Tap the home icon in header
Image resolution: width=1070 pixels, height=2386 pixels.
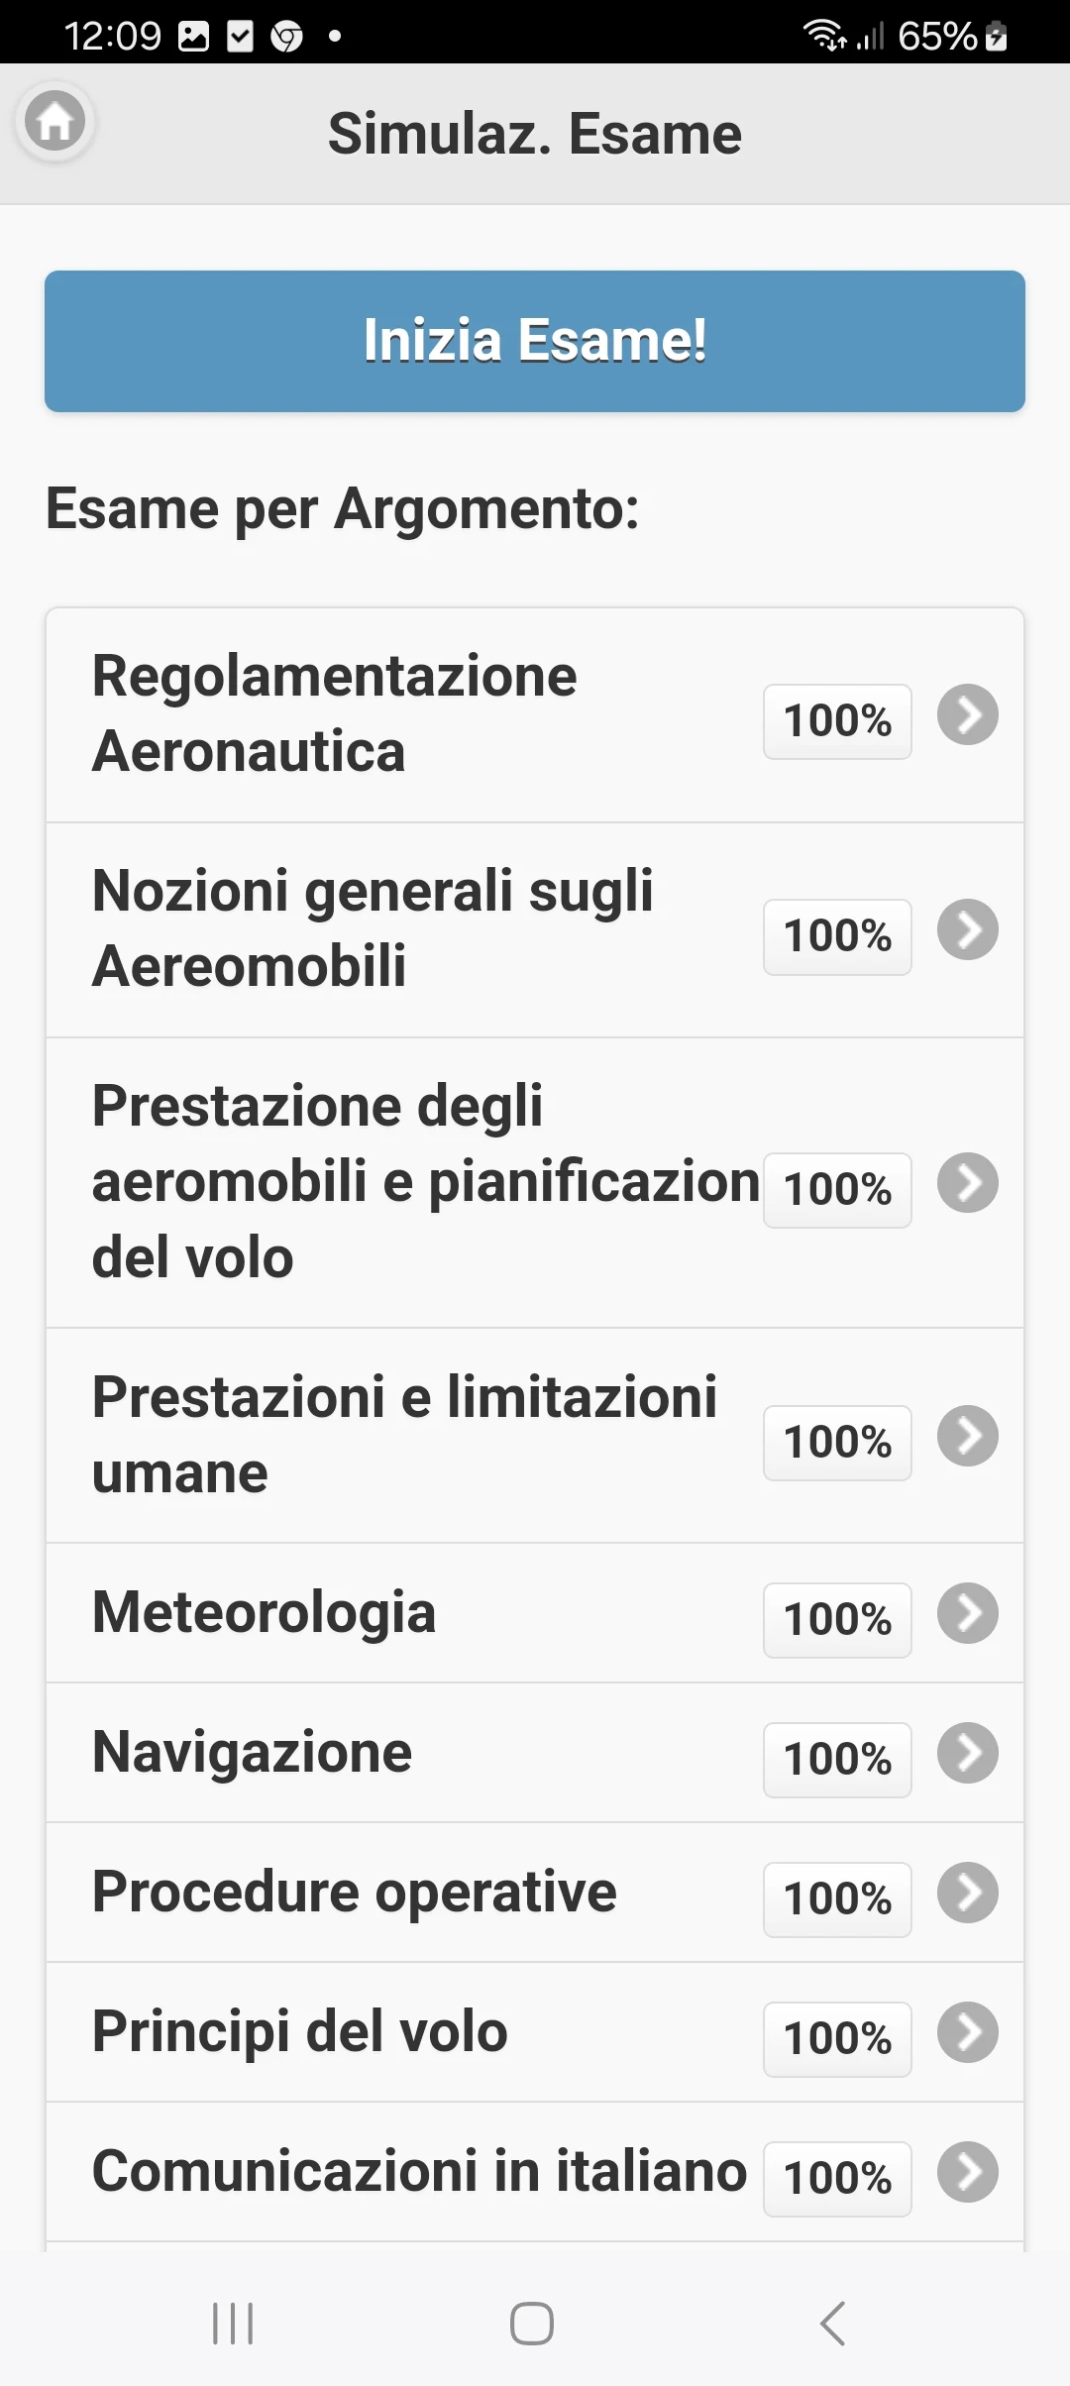(55, 123)
